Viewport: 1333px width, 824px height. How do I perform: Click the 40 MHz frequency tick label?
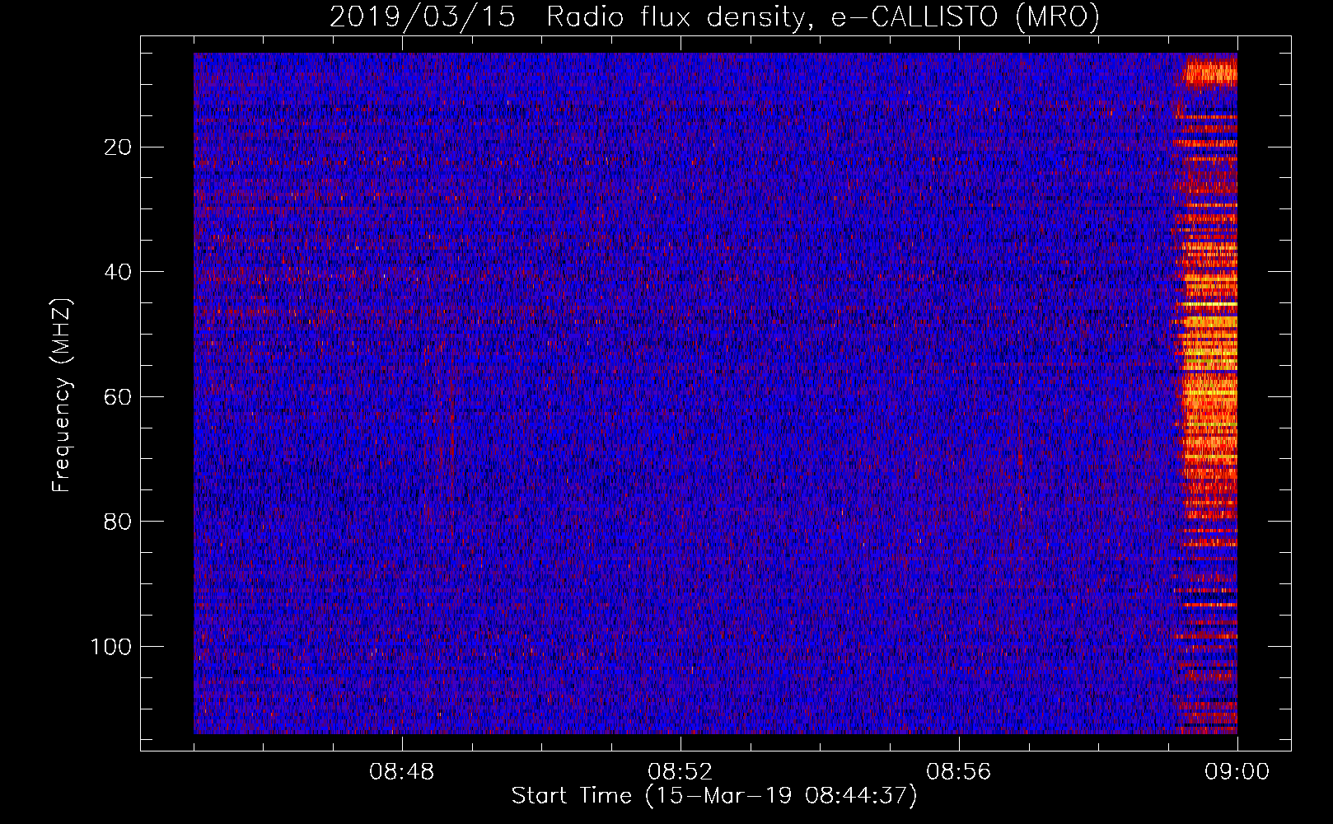pos(119,272)
